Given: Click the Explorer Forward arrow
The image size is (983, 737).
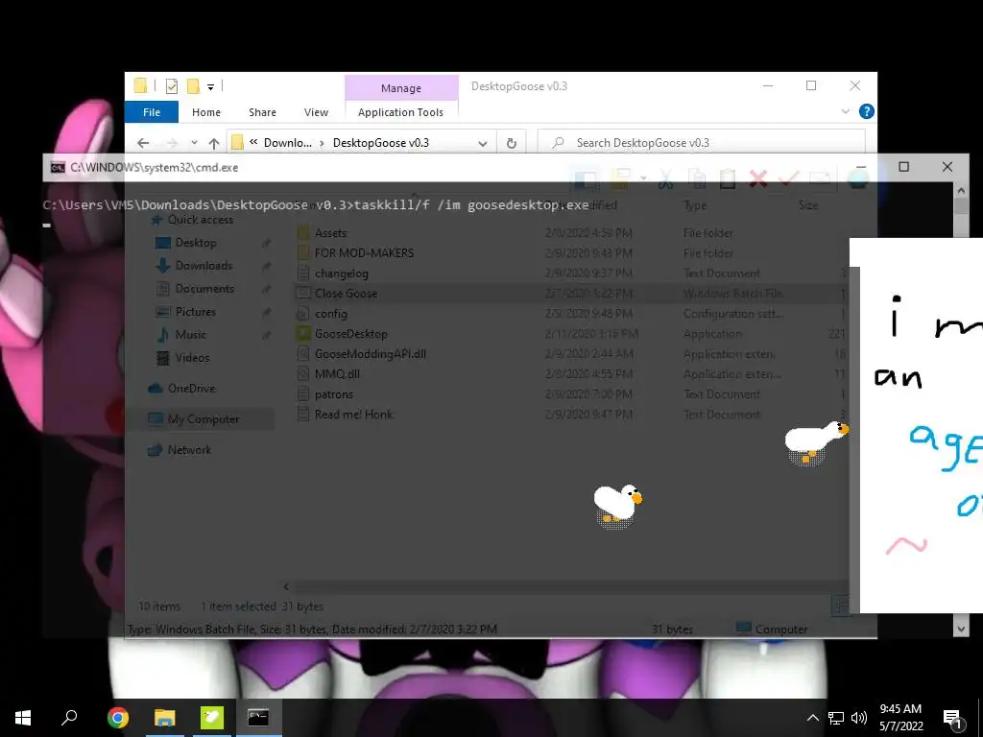Looking at the screenshot, I should coord(172,144).
